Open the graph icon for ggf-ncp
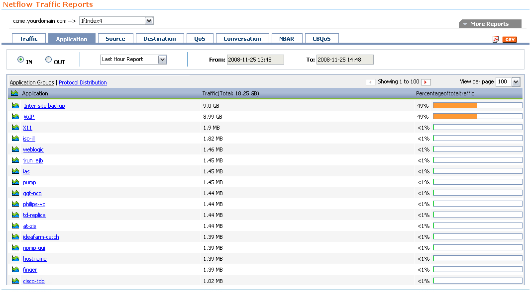The image size is (531, 294). click(15, 193)
